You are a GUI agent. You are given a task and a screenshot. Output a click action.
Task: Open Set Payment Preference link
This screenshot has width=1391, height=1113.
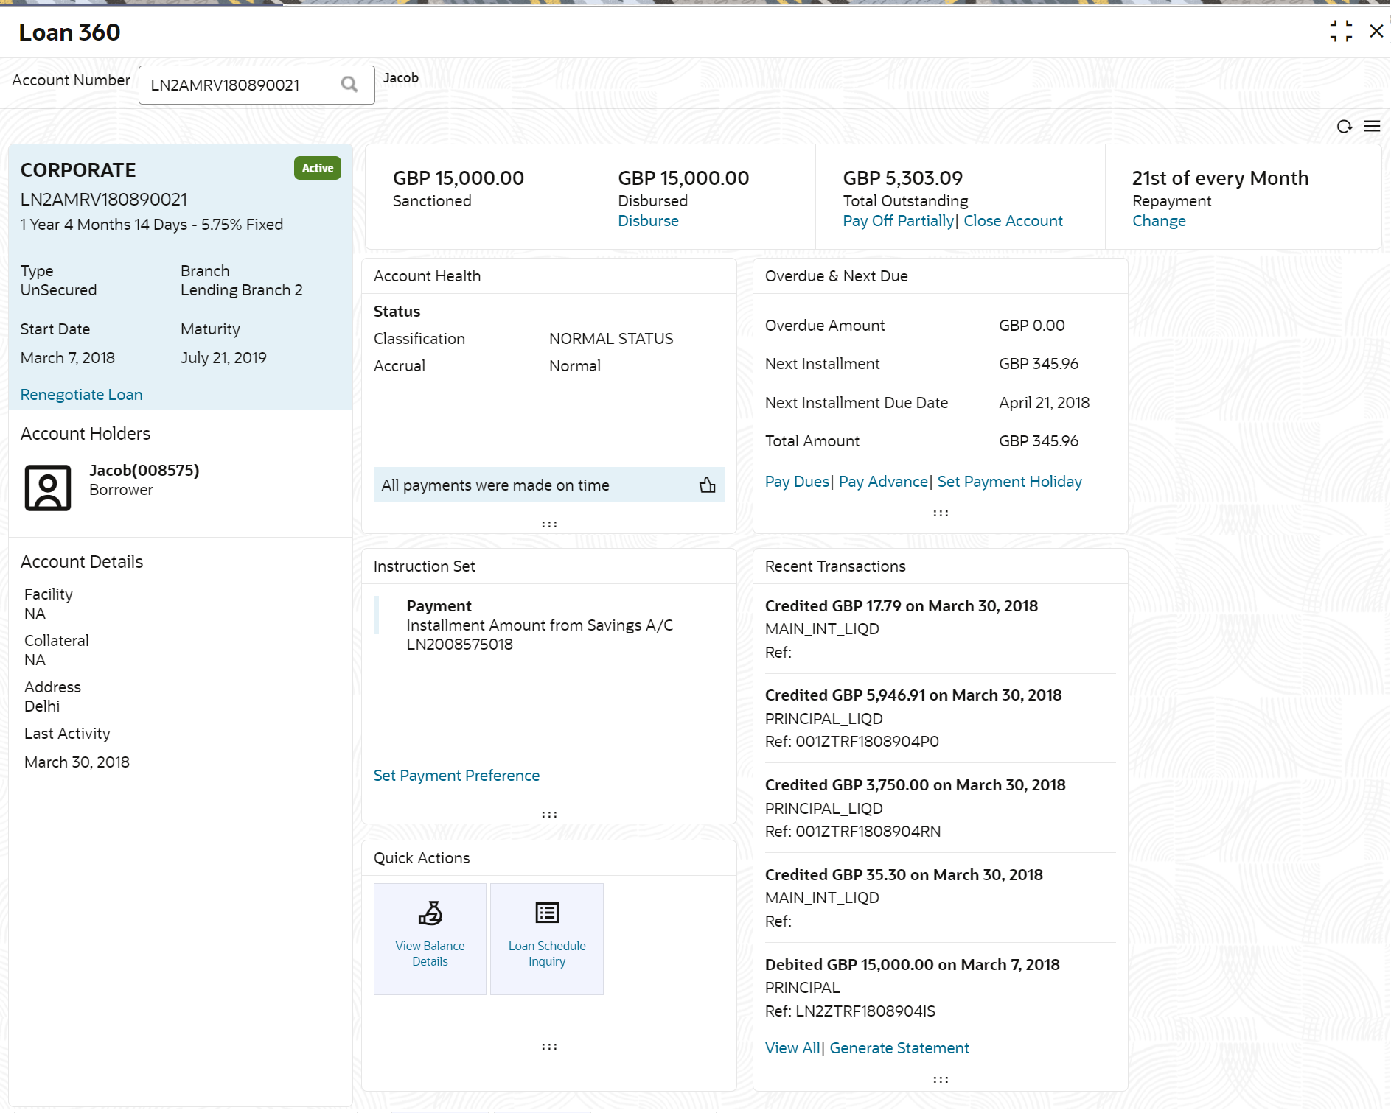[456, 776]
